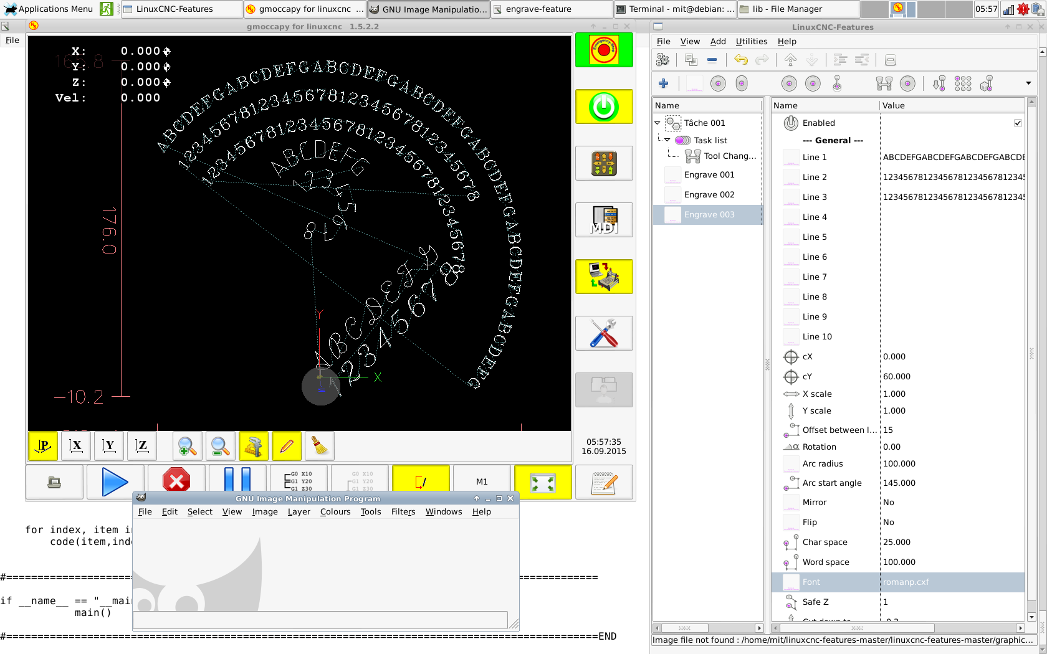Viewport: 1047px width, 654px height.
Task: Switch to engrave-feature window in taskbar
Action: pyautogui.click(x=552, y=9)
